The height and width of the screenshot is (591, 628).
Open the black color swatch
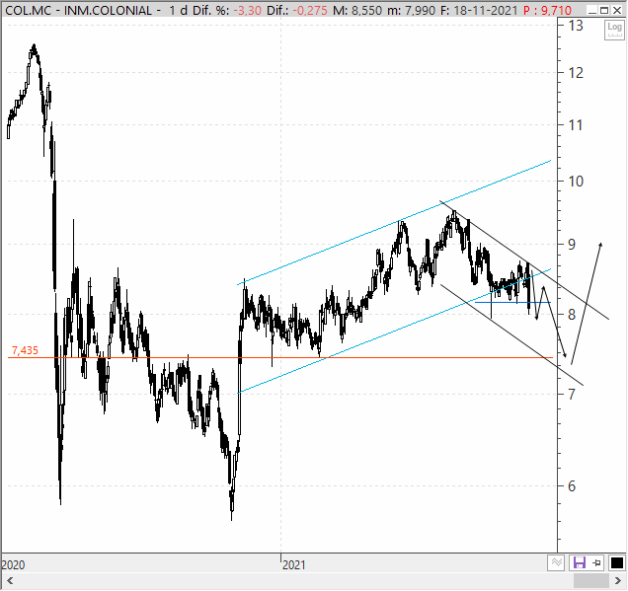point(617,562)
